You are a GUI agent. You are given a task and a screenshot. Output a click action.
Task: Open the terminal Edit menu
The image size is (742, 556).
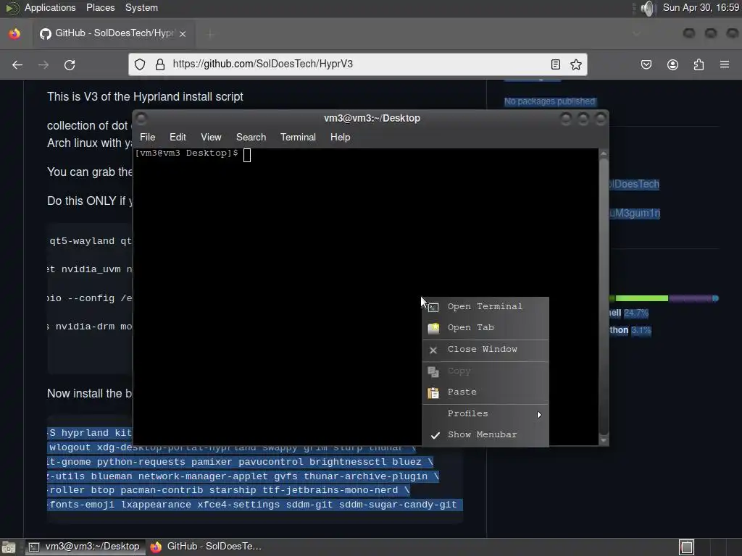tap(178, 137)
